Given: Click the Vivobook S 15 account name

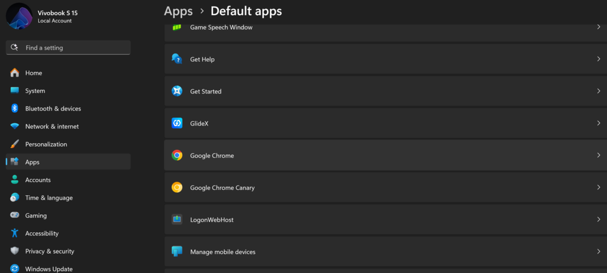Looking at the screenshot, I should click(58, 13).
